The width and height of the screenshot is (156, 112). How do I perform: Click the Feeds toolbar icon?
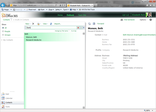coord(14,10)
